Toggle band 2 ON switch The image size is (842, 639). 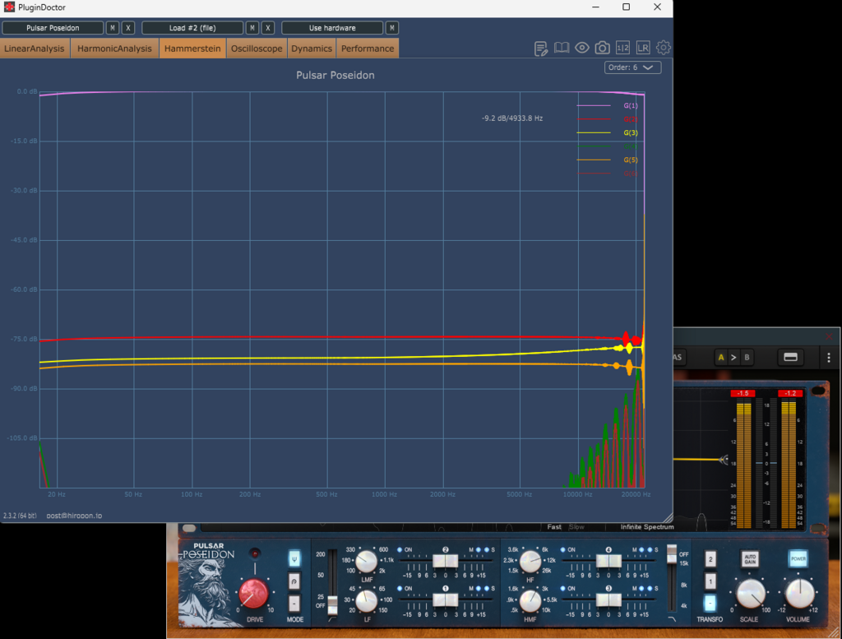point(400,550)
